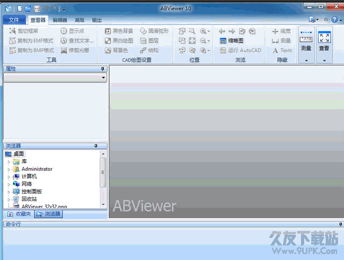Click the bottom-middle magnifier icon in 位置 group
344x260 pixels.
(192, 50)
